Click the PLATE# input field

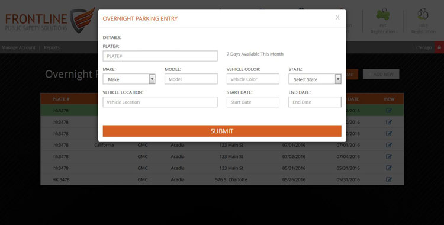(160, 56)
